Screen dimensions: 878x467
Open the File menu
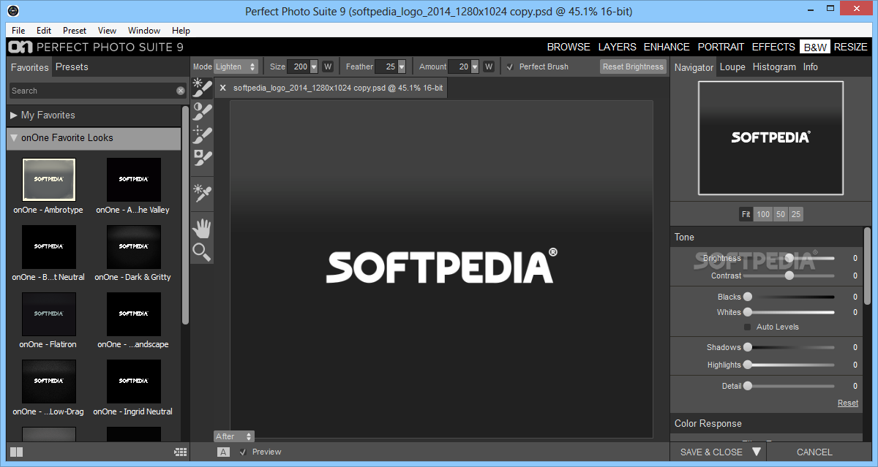coord(18,31)
